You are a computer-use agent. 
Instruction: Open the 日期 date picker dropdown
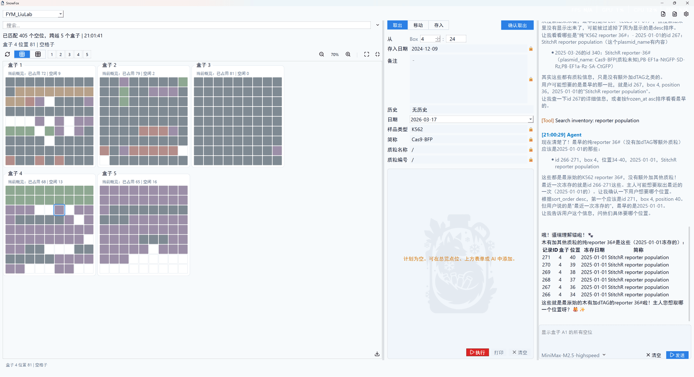tap(530, 119)
